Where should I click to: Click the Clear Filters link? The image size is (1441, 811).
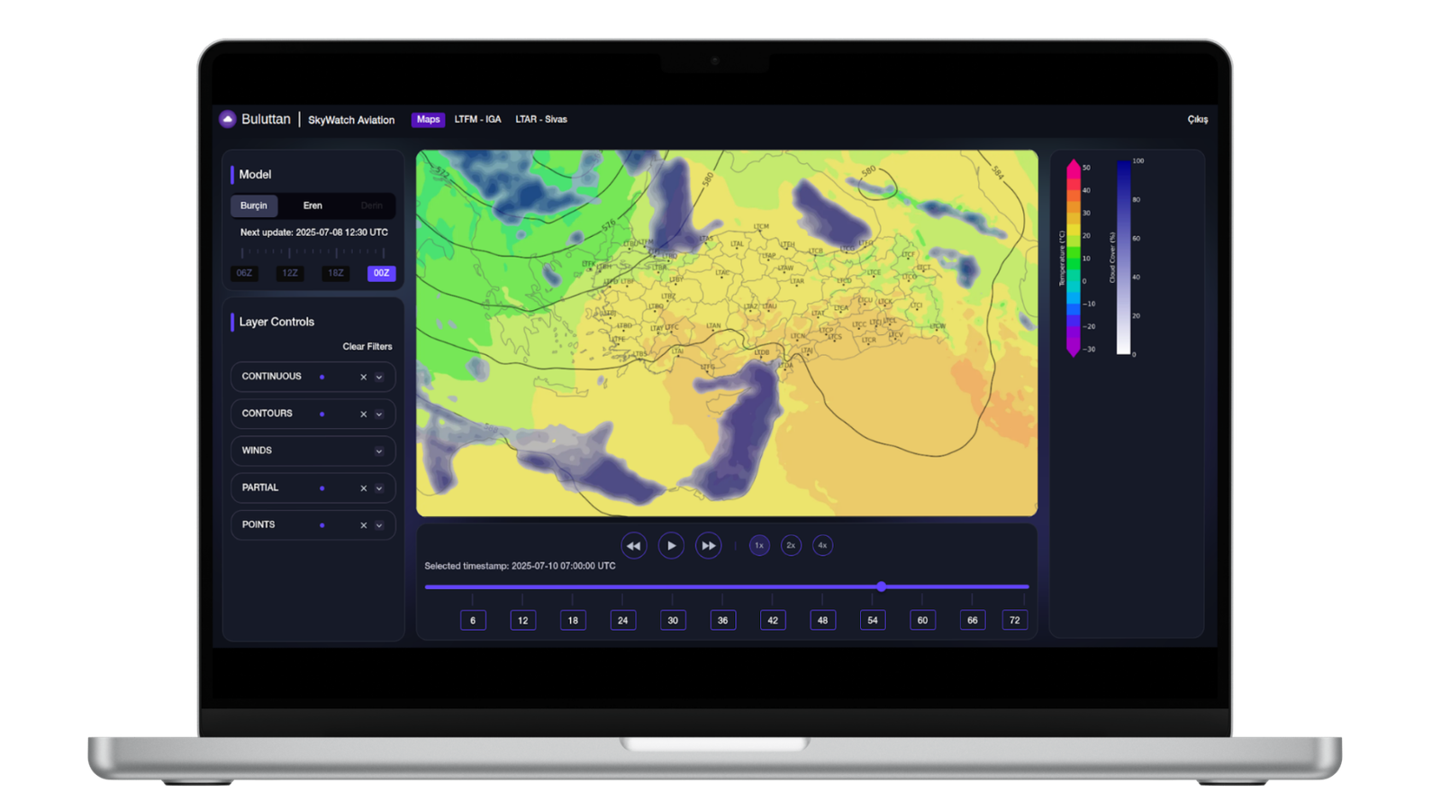[x=367, y=346]
